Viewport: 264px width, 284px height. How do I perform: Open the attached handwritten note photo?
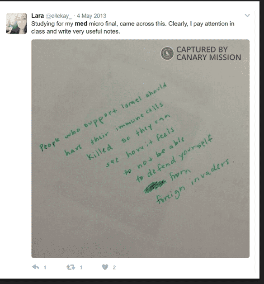tap(140, 148)
